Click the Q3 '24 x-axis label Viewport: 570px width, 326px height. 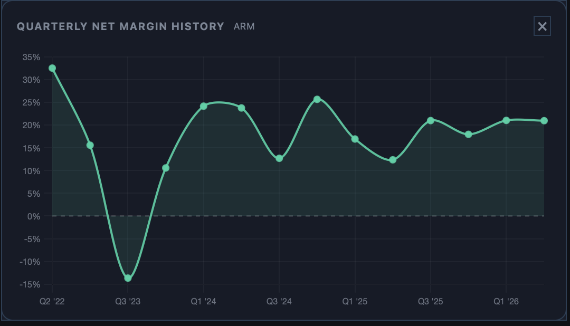click(279, 301)
